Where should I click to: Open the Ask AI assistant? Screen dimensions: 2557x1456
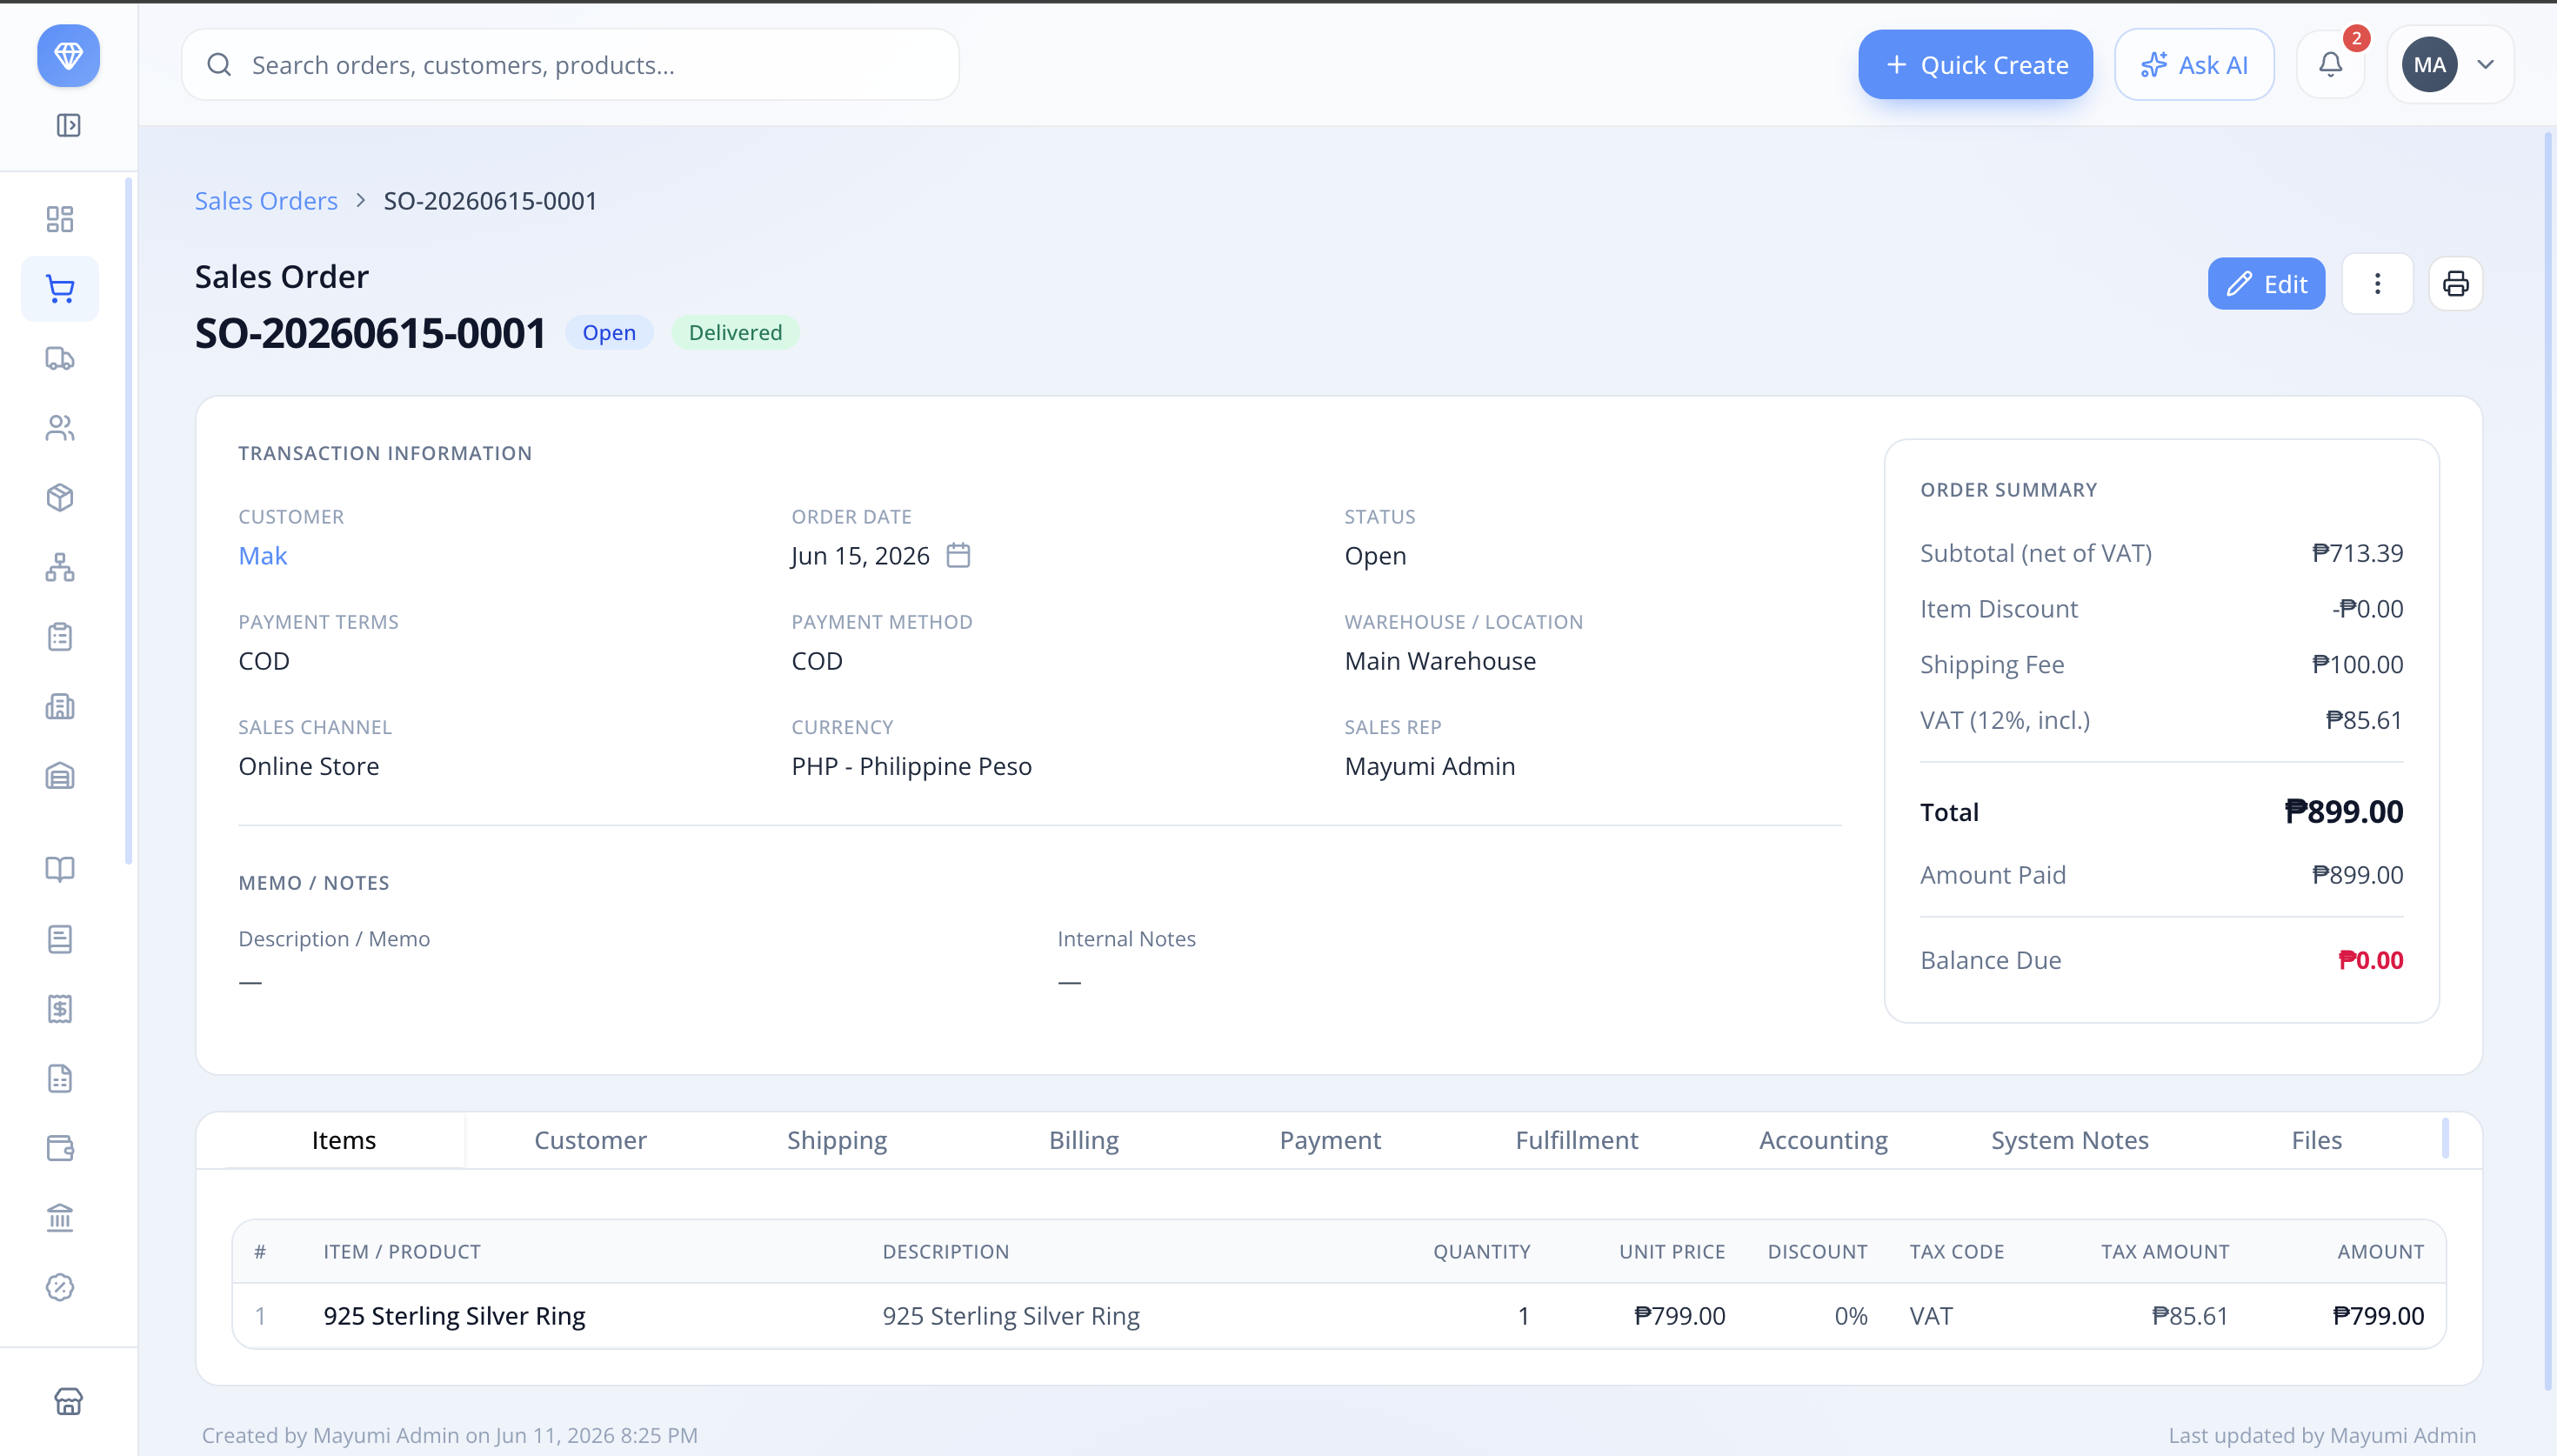[x=2194, y=65]
